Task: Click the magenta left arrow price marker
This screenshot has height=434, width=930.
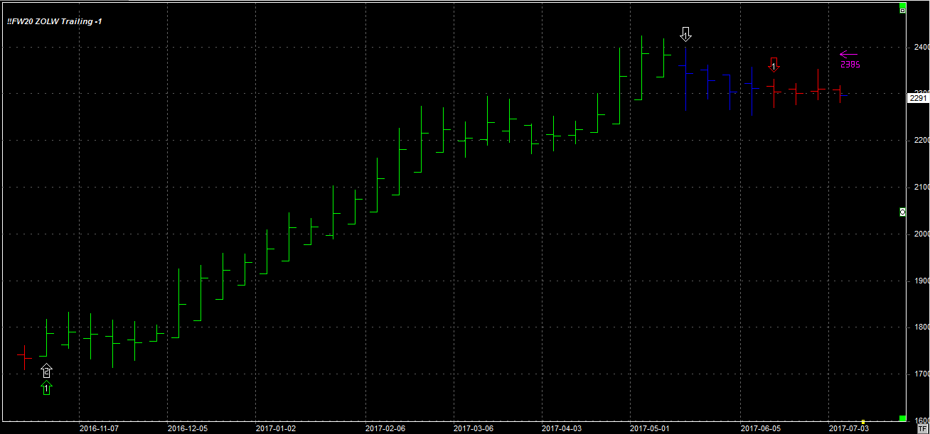Action: click(848, 54)
